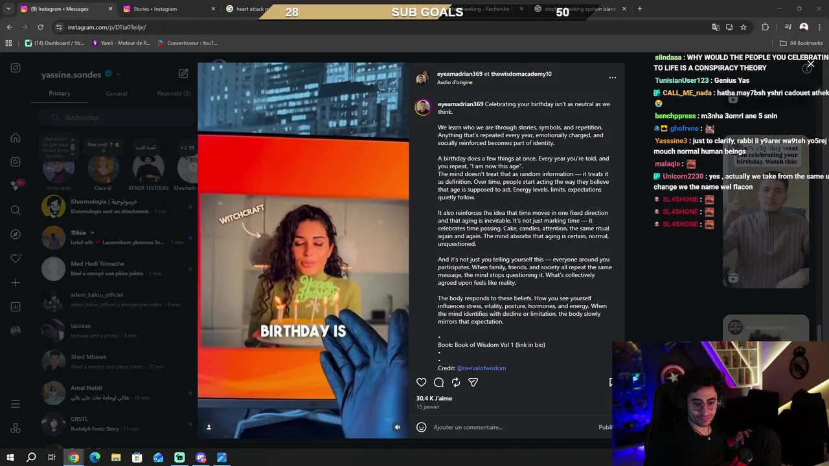Image resolution: width=829 pixels, height=466 pixels.
Task: Bookmark this page with the star
Action: coord(744,27)
